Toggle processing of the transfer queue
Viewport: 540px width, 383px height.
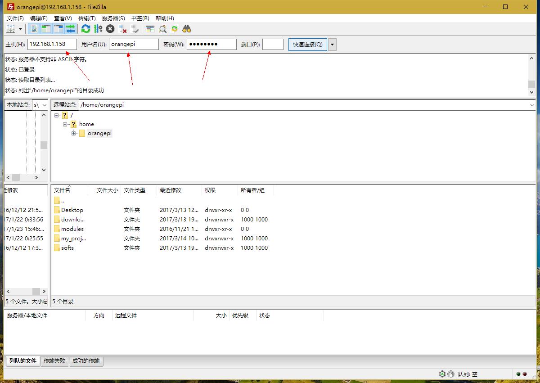(98, 29)
